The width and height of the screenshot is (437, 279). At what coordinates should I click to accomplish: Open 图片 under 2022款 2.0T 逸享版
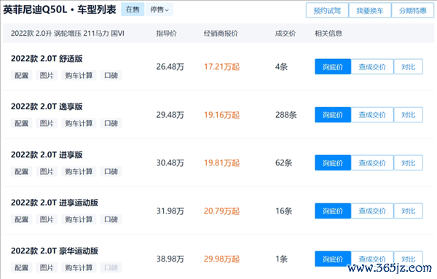47,123
